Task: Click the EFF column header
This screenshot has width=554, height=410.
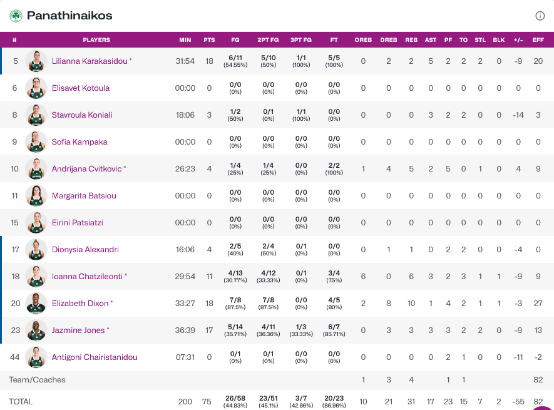Action: tap(538, 40)
